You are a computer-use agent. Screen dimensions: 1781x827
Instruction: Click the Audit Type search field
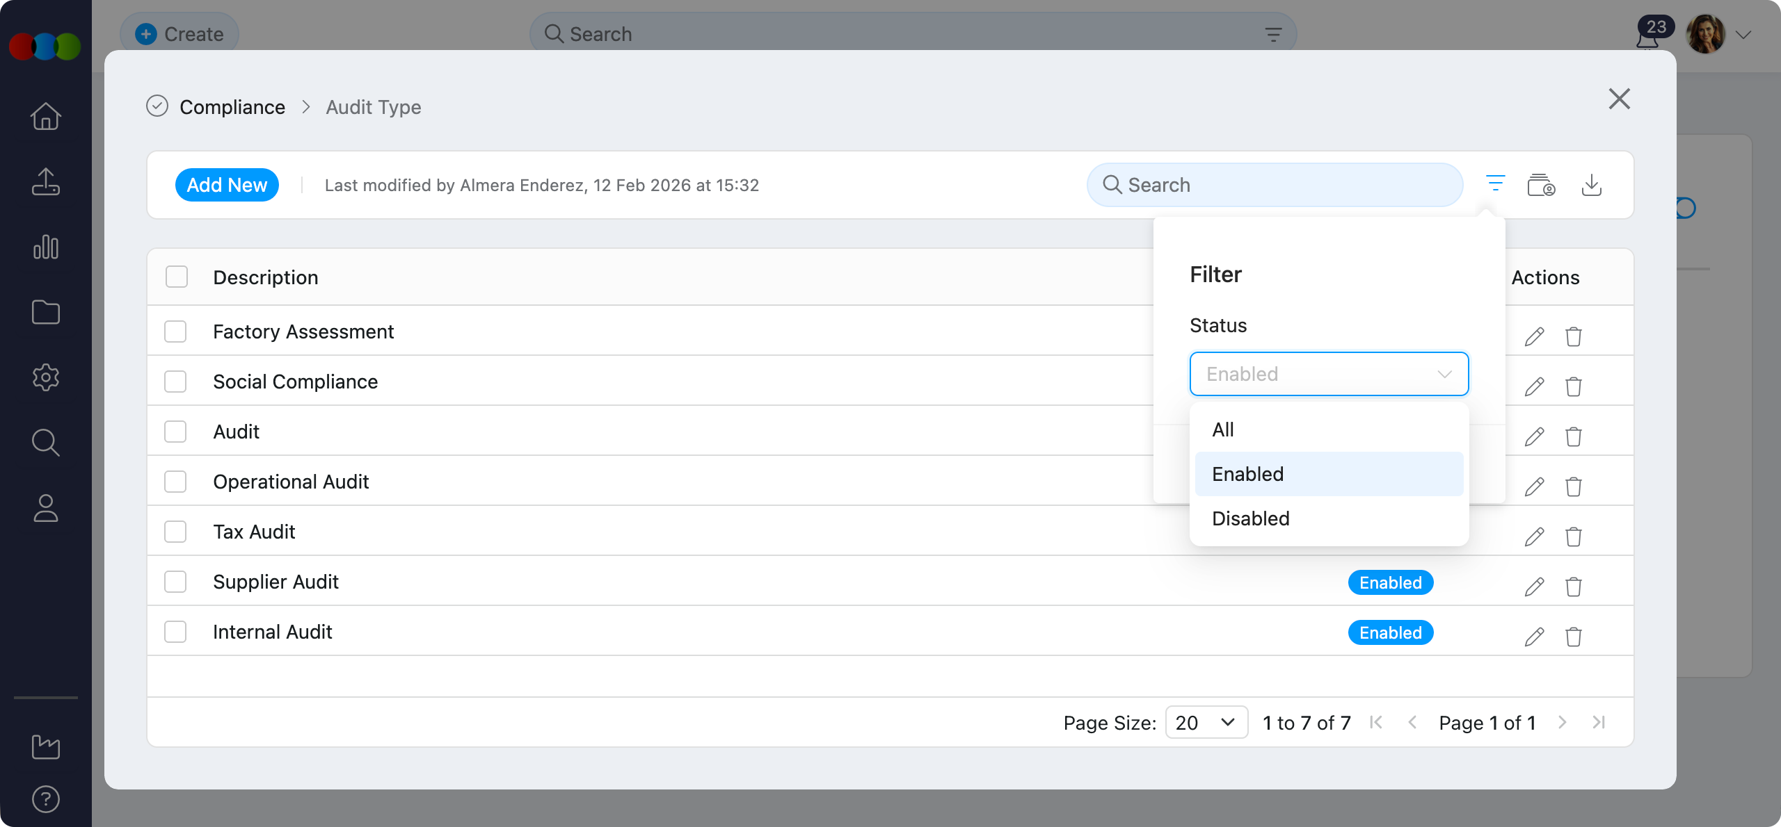pyautogui.click(x=1275, y=185)
